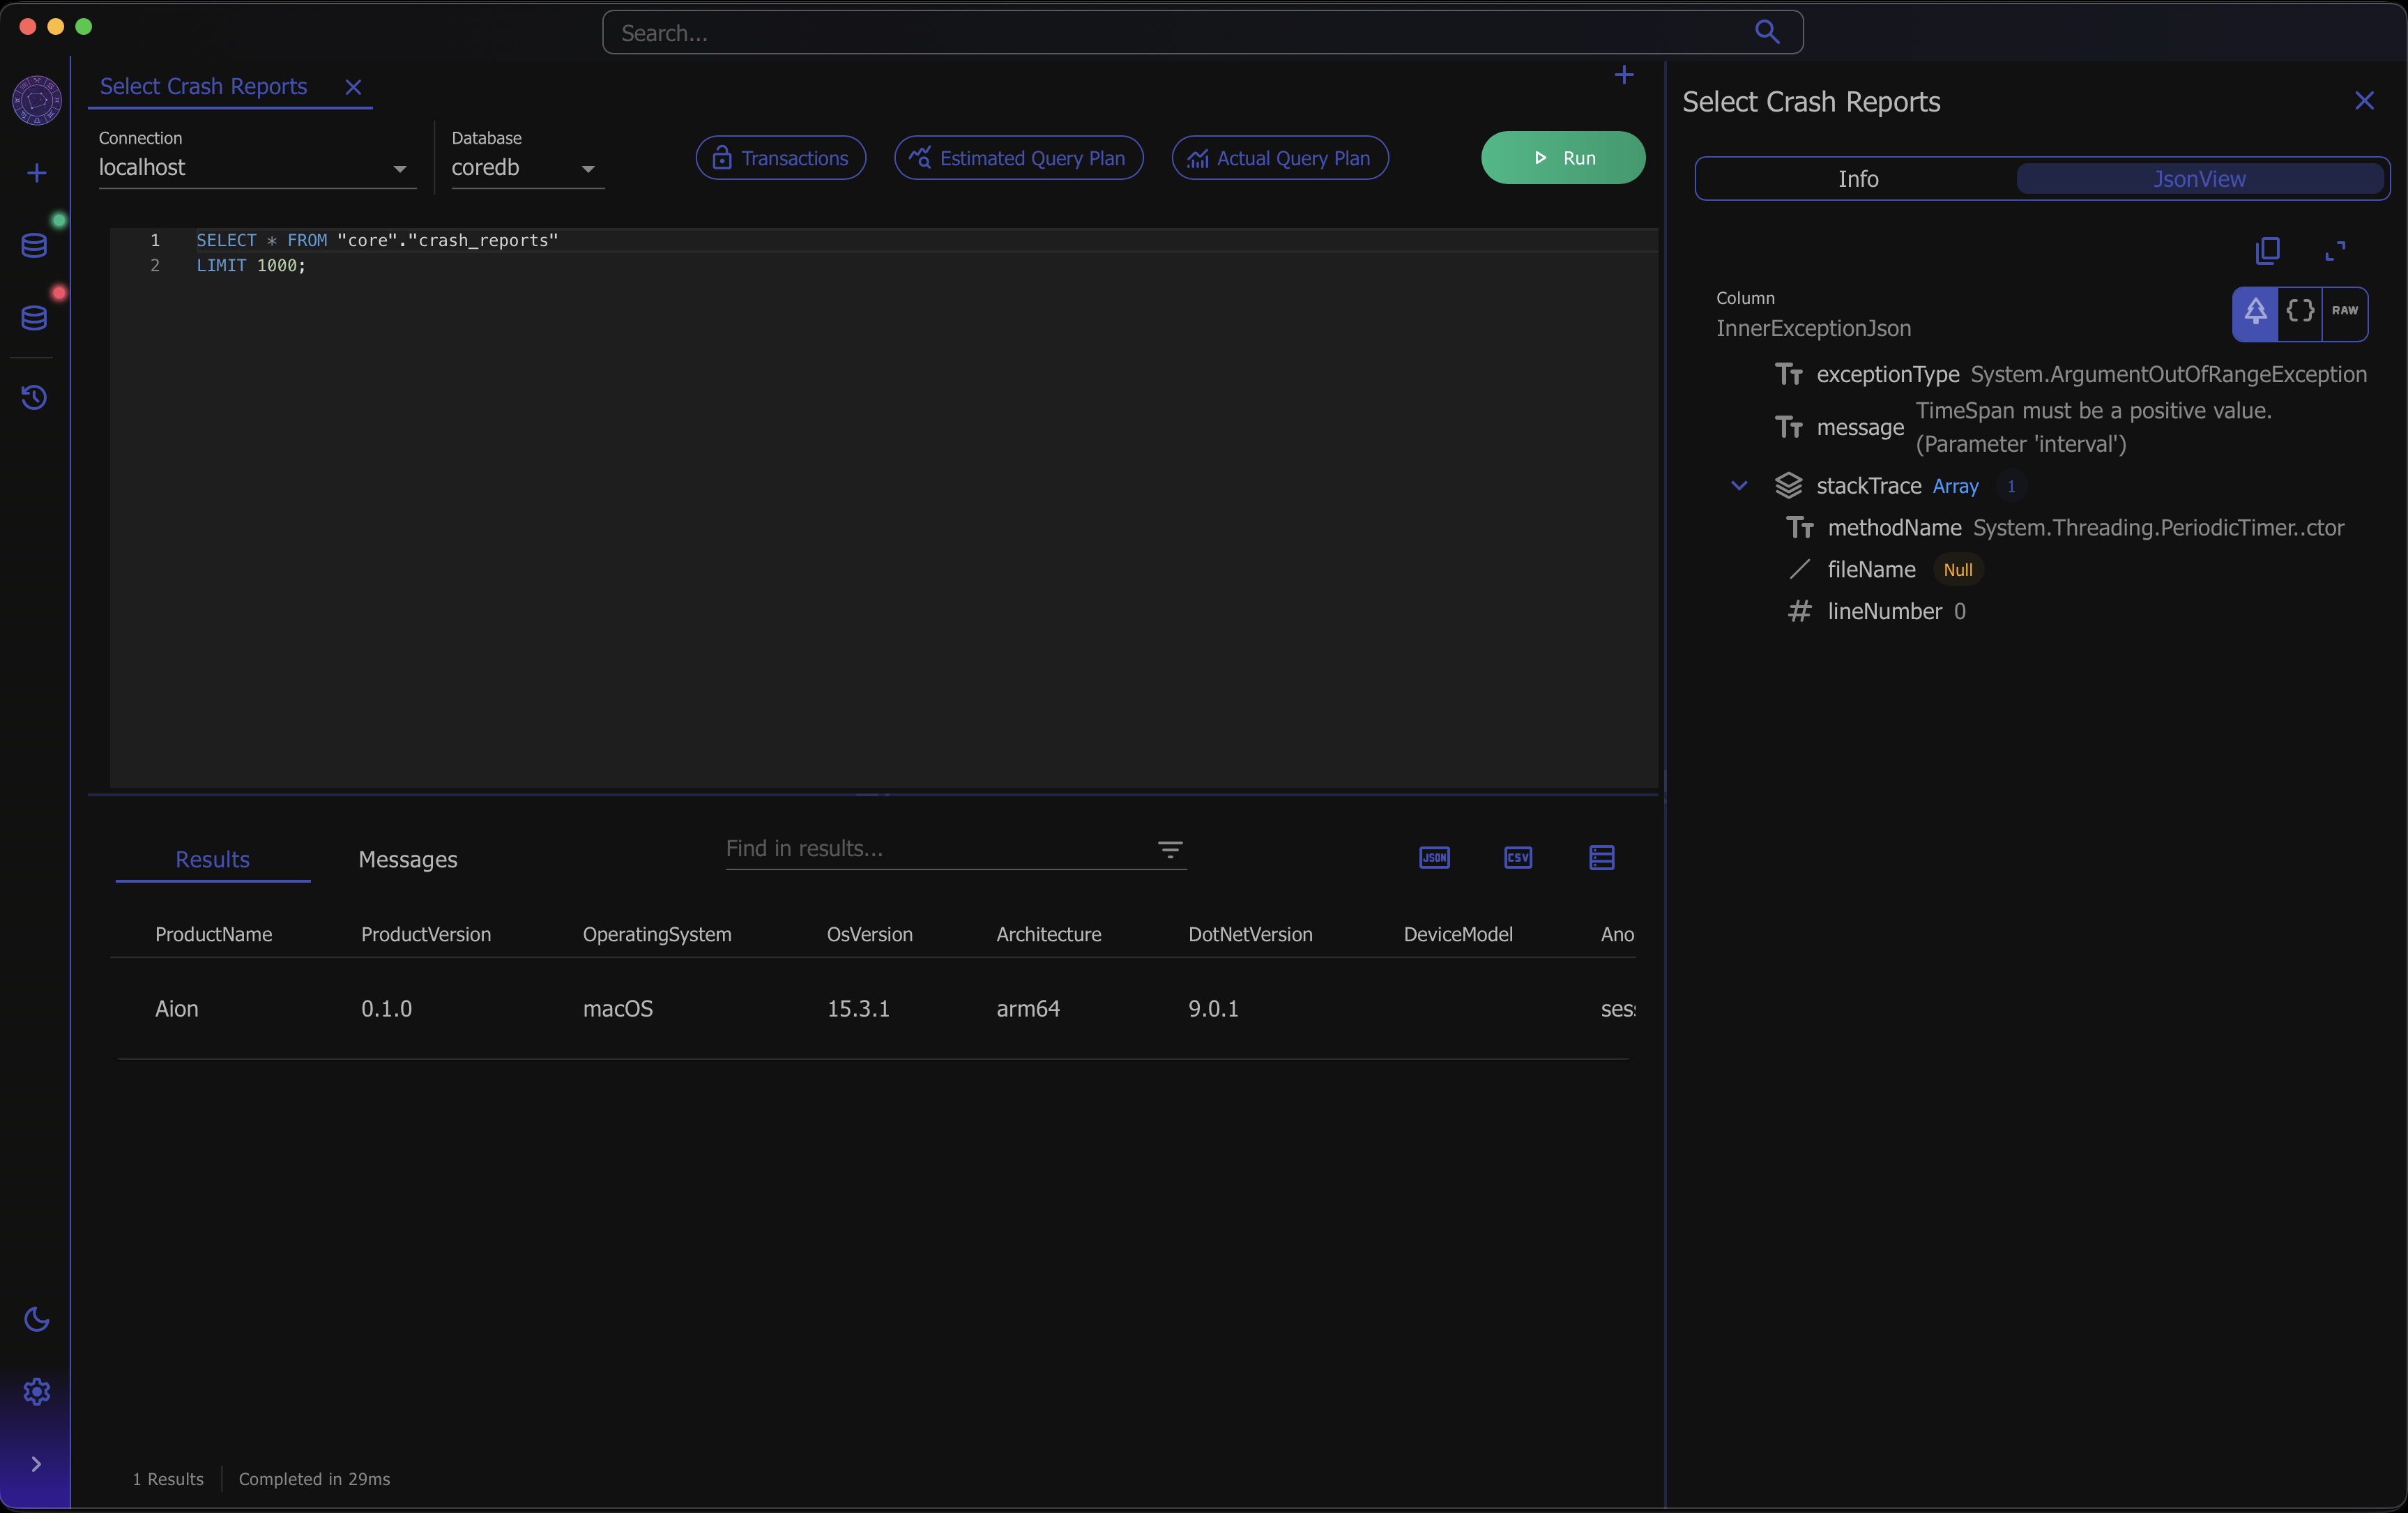Switch to the JsonView tab in the side panel

tap(2199, 179)
